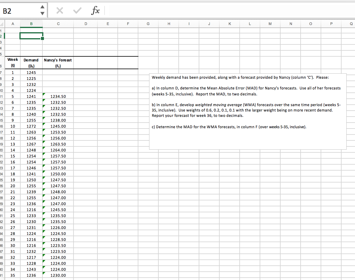
Task: Select demand cell 1248 for week 14
Action: pyautogui.click(x=31, y=150)
